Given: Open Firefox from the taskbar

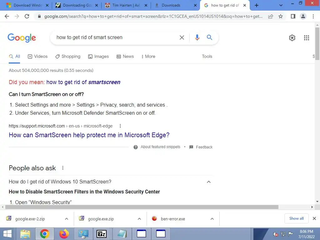Looking at the screenshot, I should tap(64, 234).
